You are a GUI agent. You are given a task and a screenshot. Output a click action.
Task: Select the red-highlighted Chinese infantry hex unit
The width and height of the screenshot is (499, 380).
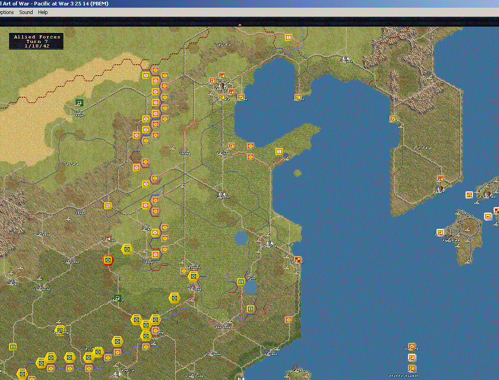click(x=108, y=260)
